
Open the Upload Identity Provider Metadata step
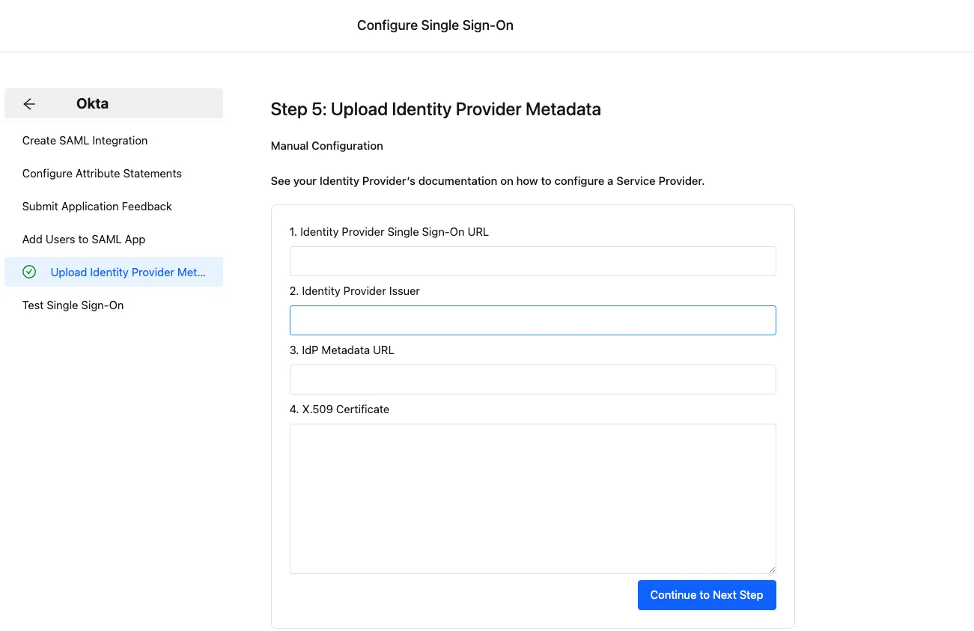pyautogui.click(x=127, y=272)
